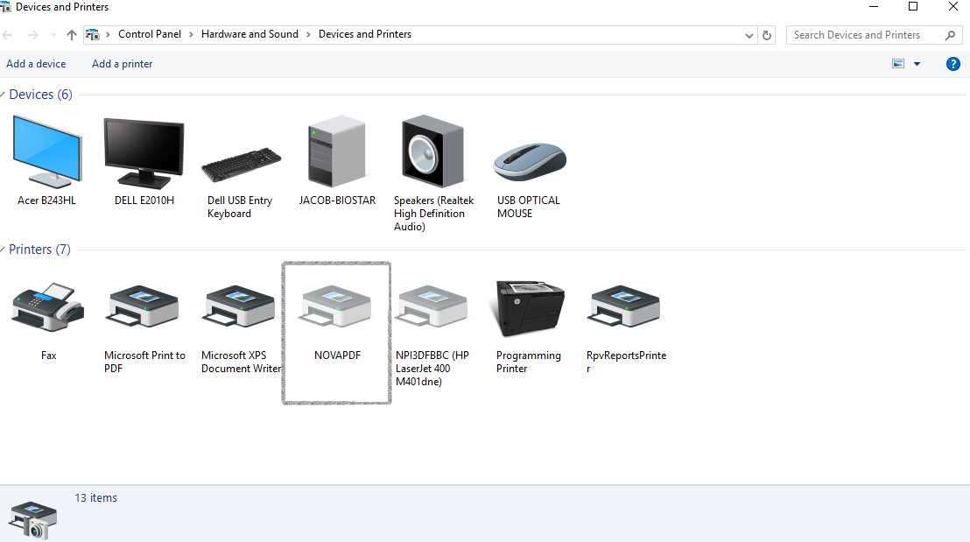Viewport: 970px width, 542px height.
Task: Click Add a device
Action: pos(36,64)
